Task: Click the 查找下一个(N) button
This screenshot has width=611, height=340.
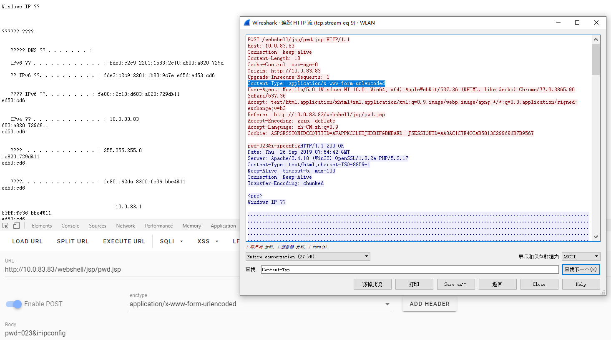Action: click(x=581, y=270)
